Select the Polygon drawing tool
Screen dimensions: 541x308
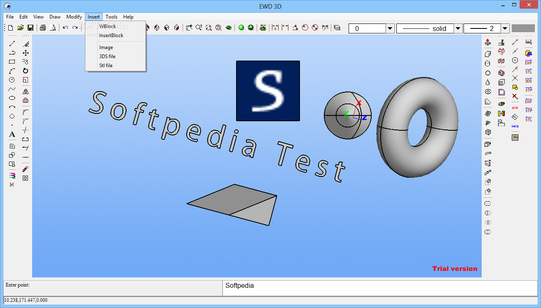pos(12,116)
